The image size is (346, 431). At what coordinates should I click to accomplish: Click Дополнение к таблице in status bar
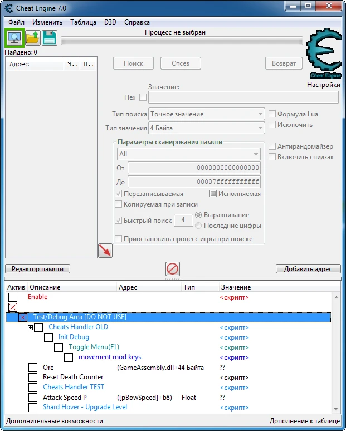click(304, 421)
